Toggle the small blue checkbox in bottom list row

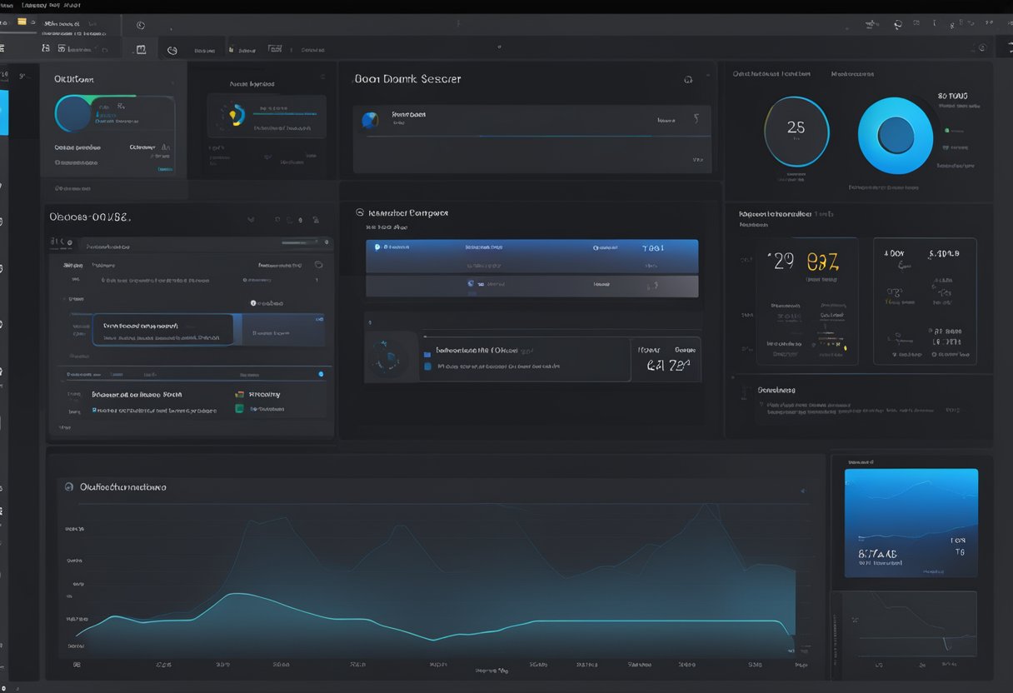(94, 410)
